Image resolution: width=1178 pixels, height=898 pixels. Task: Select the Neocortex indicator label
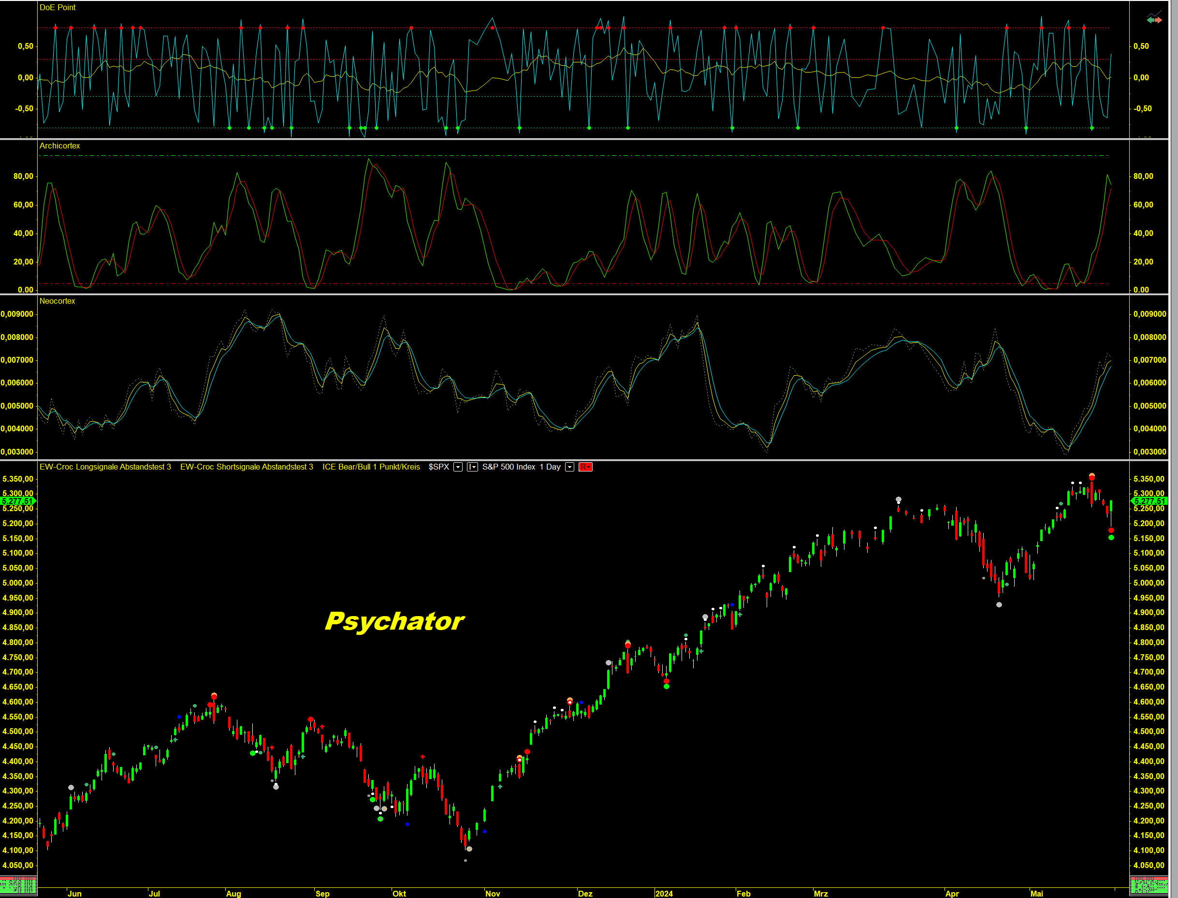point(57,301)
